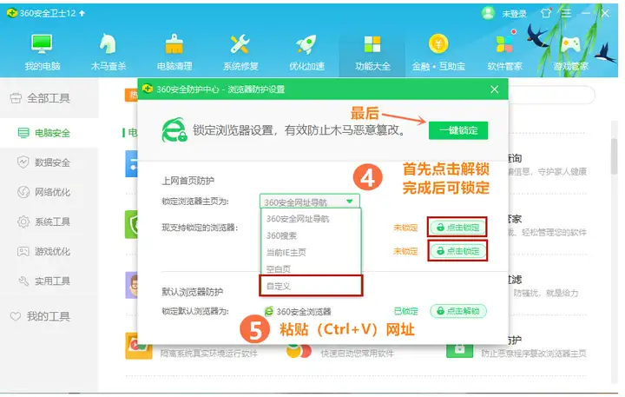Click the 未登录 user avatar icon
Screen dimensions: 625x397
pyautogui.click(x=488, y=13)
